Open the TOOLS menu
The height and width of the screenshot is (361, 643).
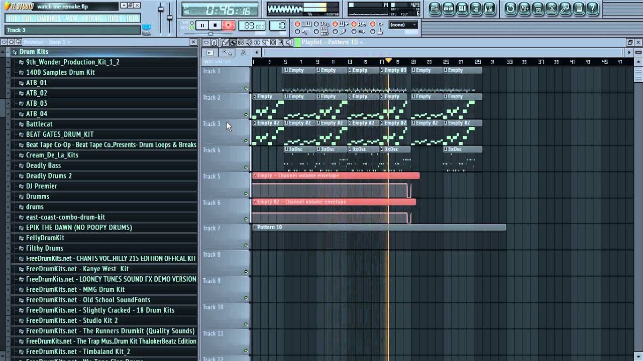(x=114, y=19)
